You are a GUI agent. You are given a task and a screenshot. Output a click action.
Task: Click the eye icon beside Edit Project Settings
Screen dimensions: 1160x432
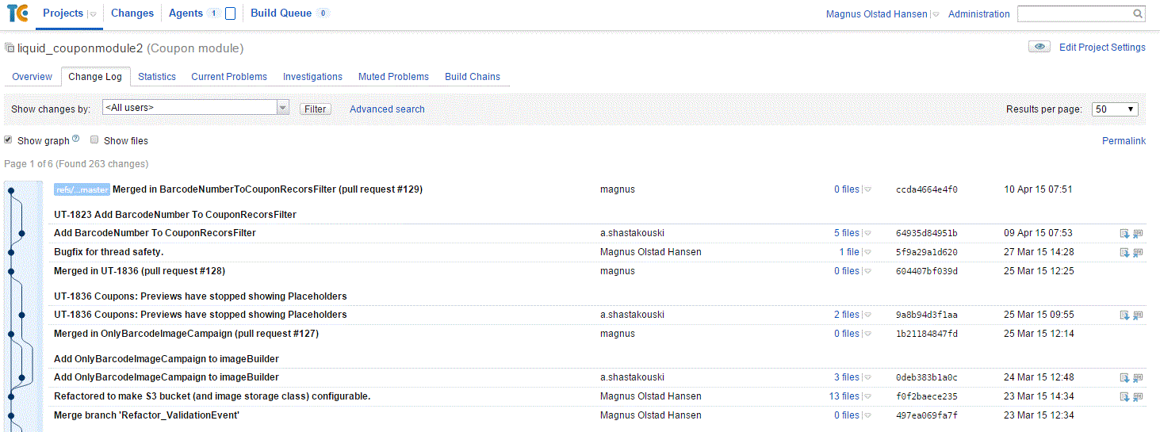[1039, 47]
